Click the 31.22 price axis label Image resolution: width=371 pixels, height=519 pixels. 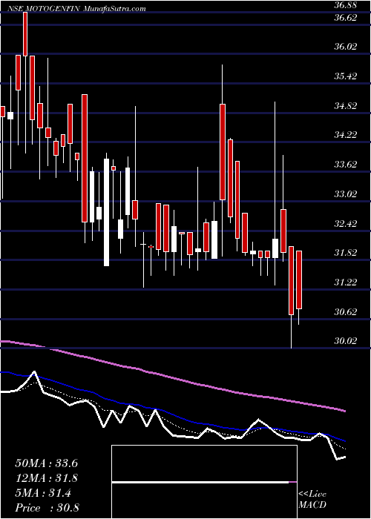pyautogui.click(x=345, y=282)
